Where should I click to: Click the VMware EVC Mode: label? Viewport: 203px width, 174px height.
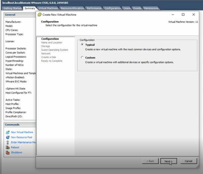pos(16,82)
